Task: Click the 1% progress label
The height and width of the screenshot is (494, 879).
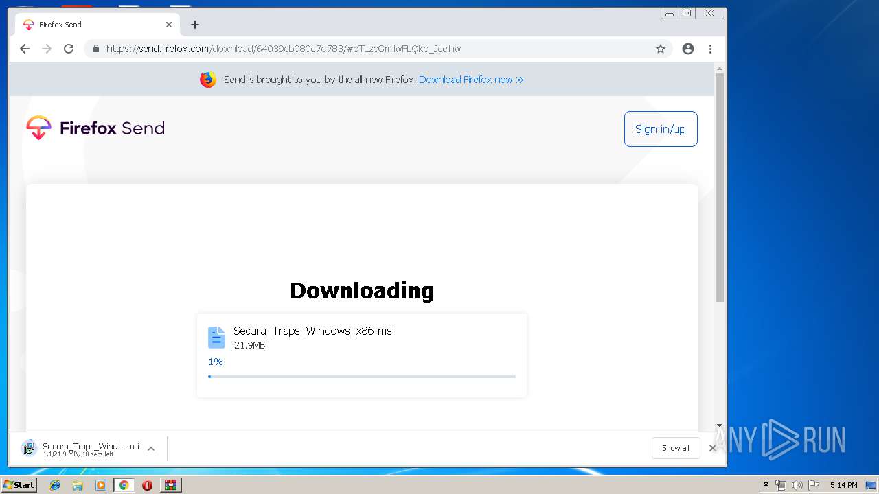Action: pos(216,362)
